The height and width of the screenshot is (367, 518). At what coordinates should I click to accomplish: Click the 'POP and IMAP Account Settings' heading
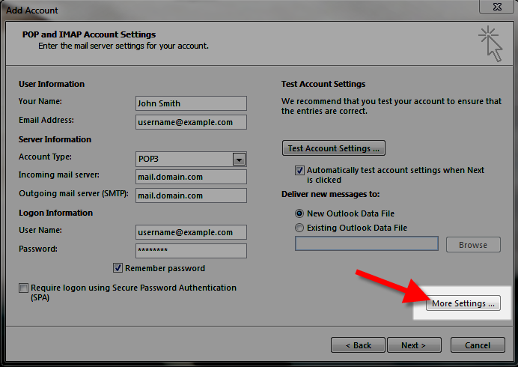pos(89,34)
